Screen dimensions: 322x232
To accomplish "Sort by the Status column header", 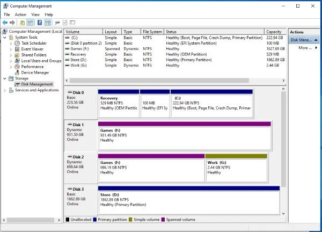I will click(214, 32).
